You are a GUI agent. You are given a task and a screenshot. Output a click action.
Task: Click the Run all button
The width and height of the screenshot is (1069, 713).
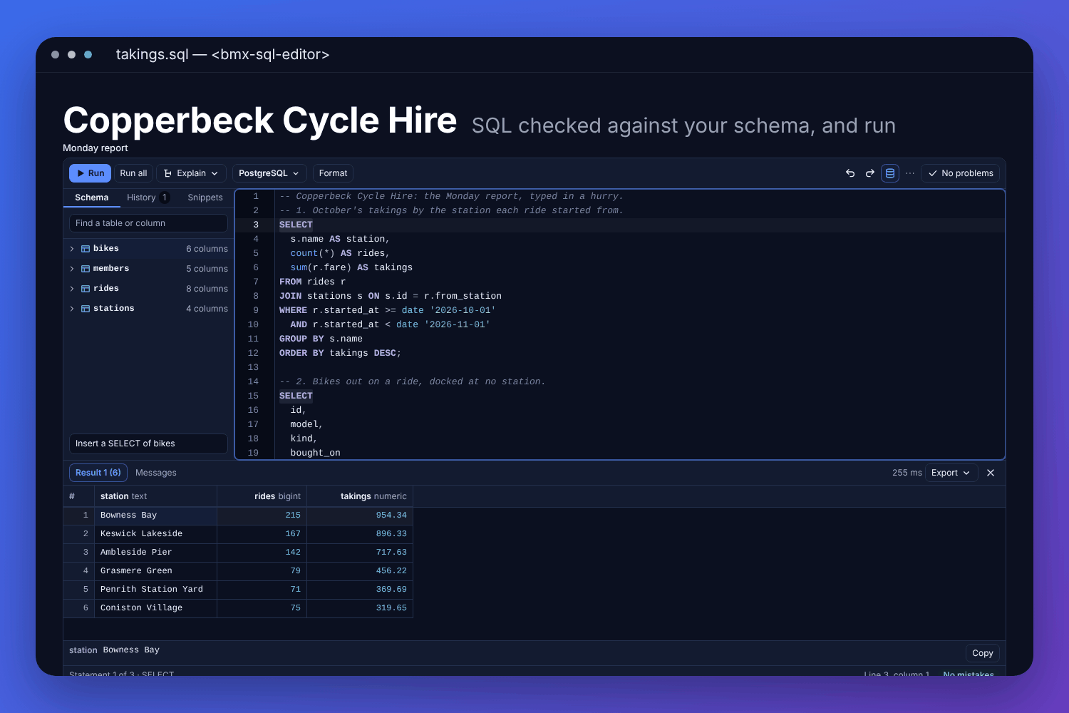coord(133,173)
